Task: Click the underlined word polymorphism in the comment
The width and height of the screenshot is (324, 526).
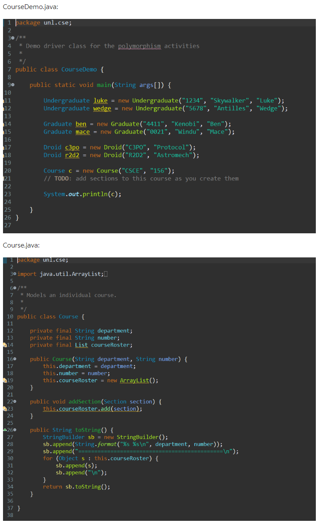Action: (x=139, y=46)
